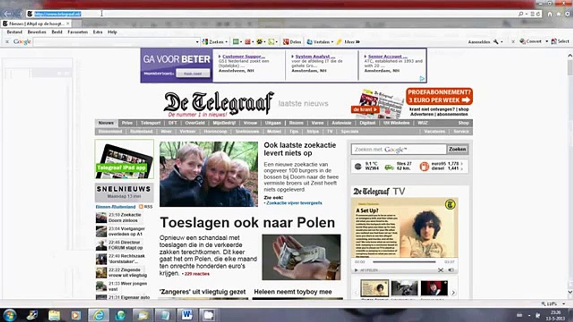Expand the Convert dropdown arrow

tap(547, 42)
